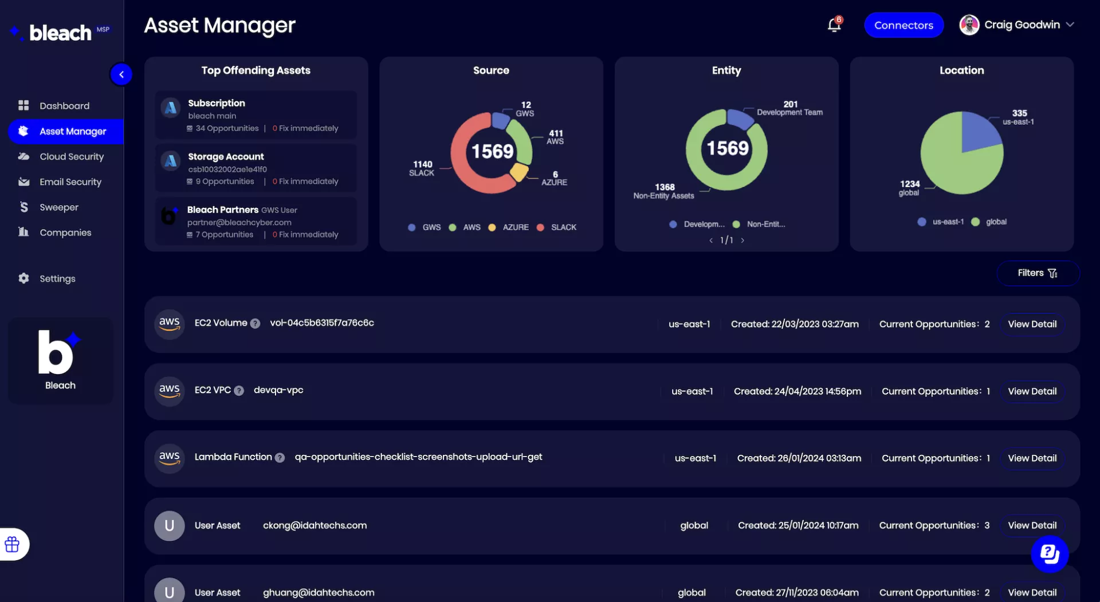The width and height of the screenshot is (1100, 602).
Task: View Detail for ckong@idahtechs.com user asset
Action: point(1032,525)
